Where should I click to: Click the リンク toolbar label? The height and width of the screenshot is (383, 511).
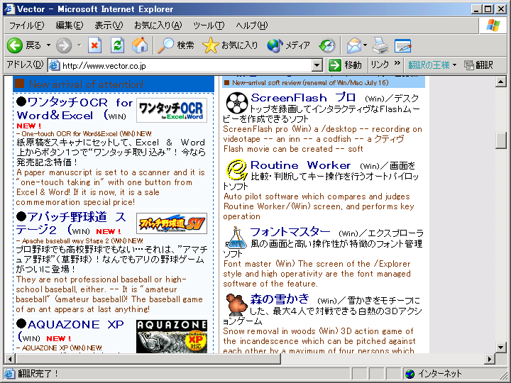coord(380,65)
